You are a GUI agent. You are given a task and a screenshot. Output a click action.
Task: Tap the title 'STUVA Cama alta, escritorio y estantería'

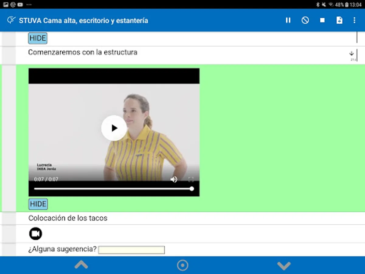83,21
